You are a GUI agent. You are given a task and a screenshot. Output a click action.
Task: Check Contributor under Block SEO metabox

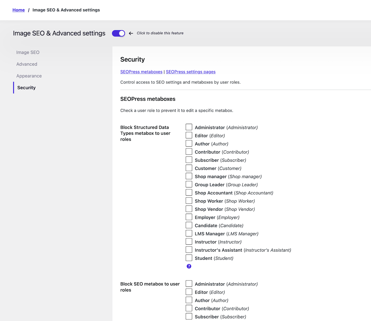(x=189, y=308)
